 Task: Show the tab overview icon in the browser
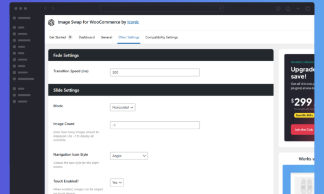click(308, 9)
